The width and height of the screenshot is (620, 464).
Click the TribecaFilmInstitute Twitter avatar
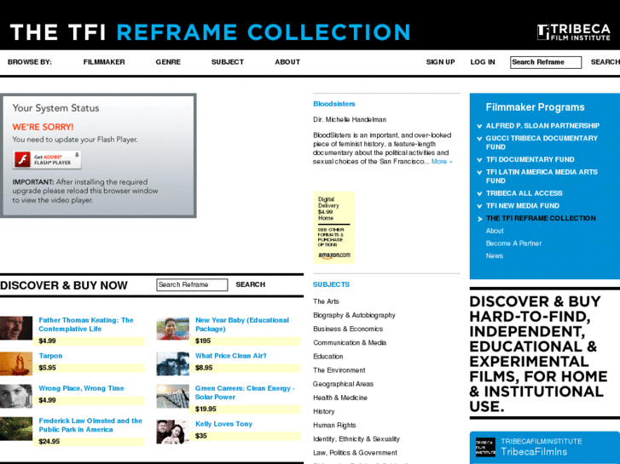click(485, 447)
